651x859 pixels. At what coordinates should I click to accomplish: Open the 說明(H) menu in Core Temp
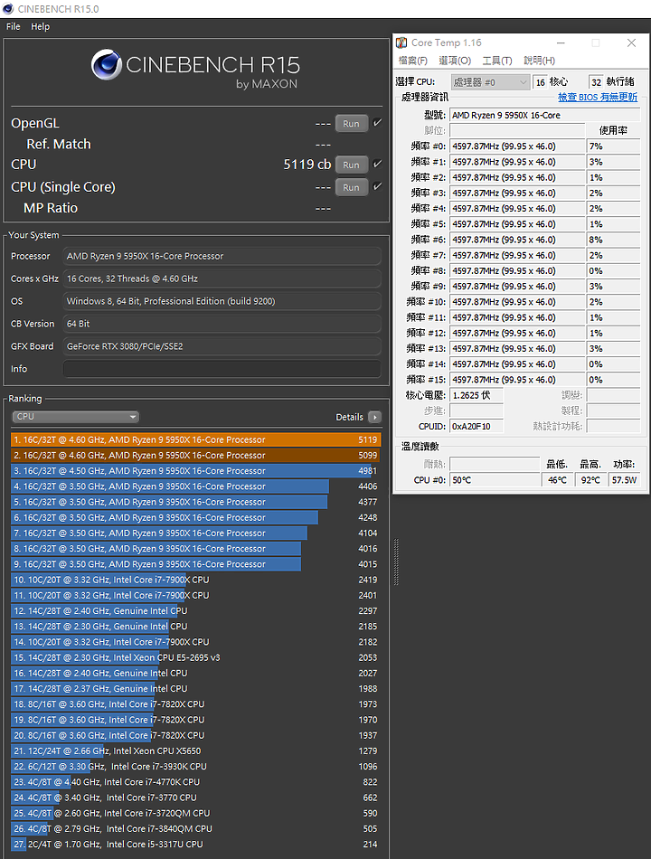(x=539, y=61)
